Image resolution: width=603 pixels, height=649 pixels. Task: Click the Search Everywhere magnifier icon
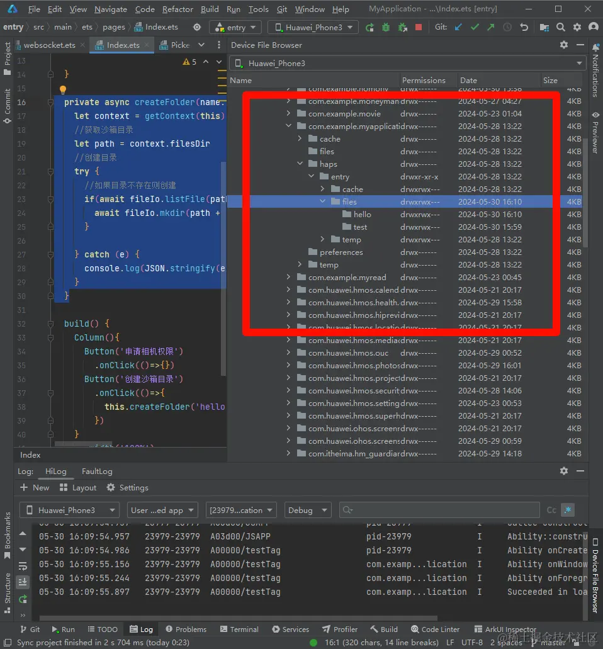coord(561,27)
